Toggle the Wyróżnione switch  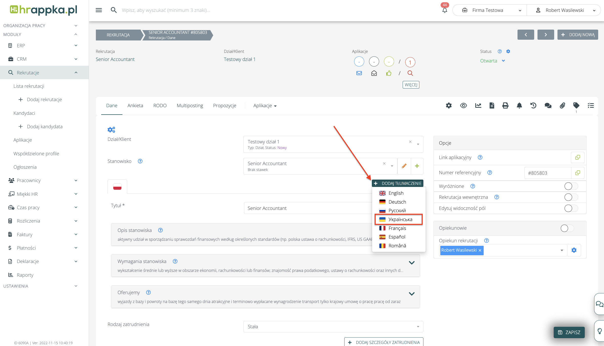[571, 186]
